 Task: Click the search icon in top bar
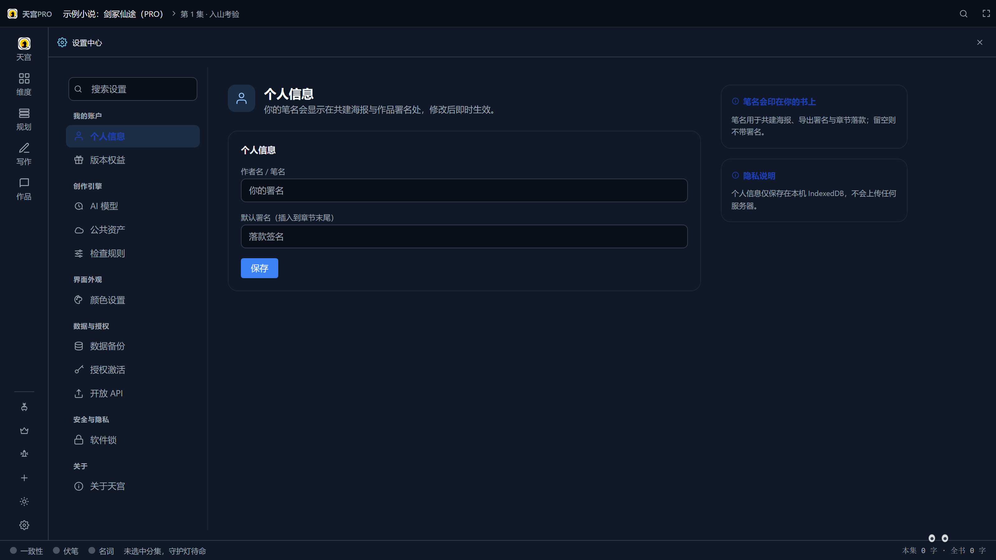point(963,14)
